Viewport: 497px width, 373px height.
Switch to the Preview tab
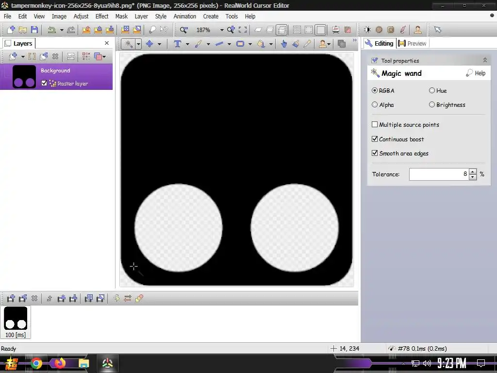pos(413,43)
